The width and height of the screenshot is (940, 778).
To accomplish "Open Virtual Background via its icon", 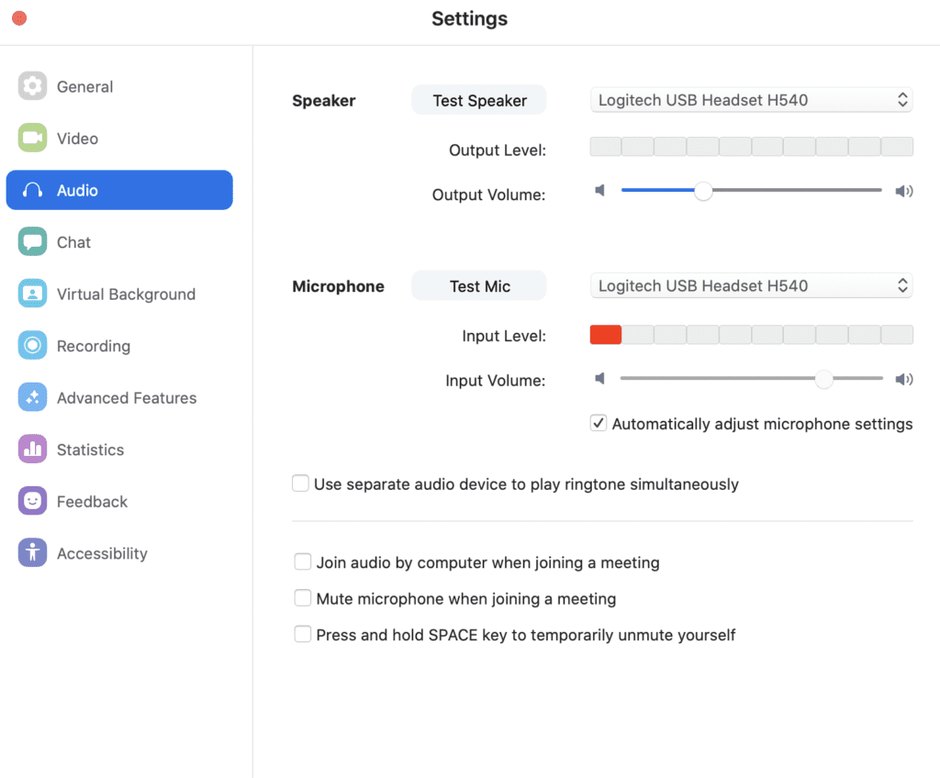I will click(x=32, y=295).
